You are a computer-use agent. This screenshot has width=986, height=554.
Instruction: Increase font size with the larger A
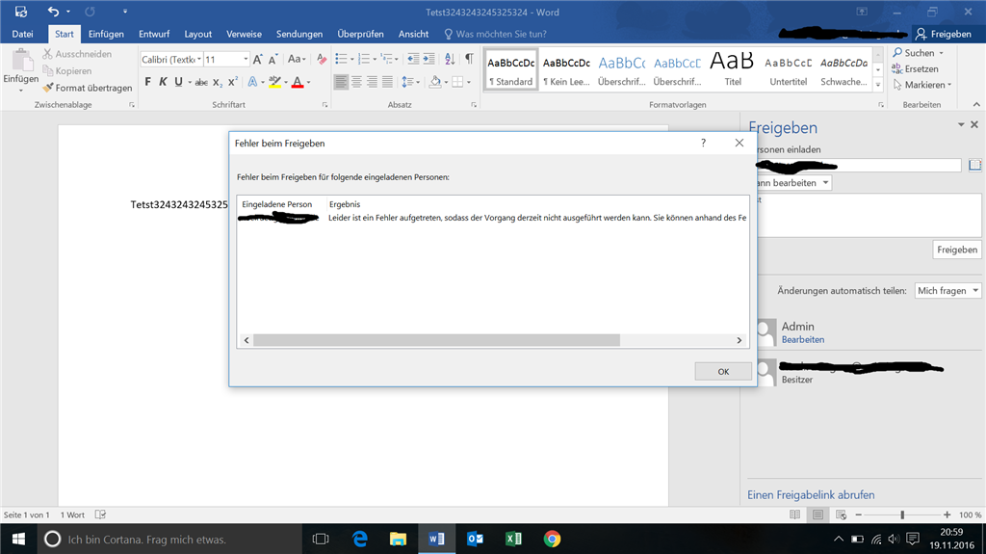pos(257,60)
